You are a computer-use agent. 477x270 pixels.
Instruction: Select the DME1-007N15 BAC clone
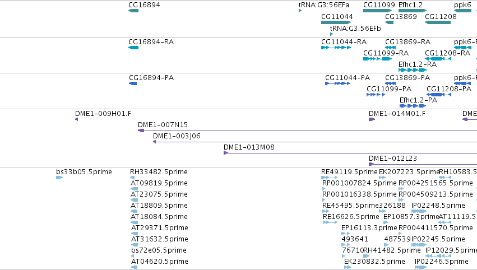pyautogui.click(x=307, y=131)
